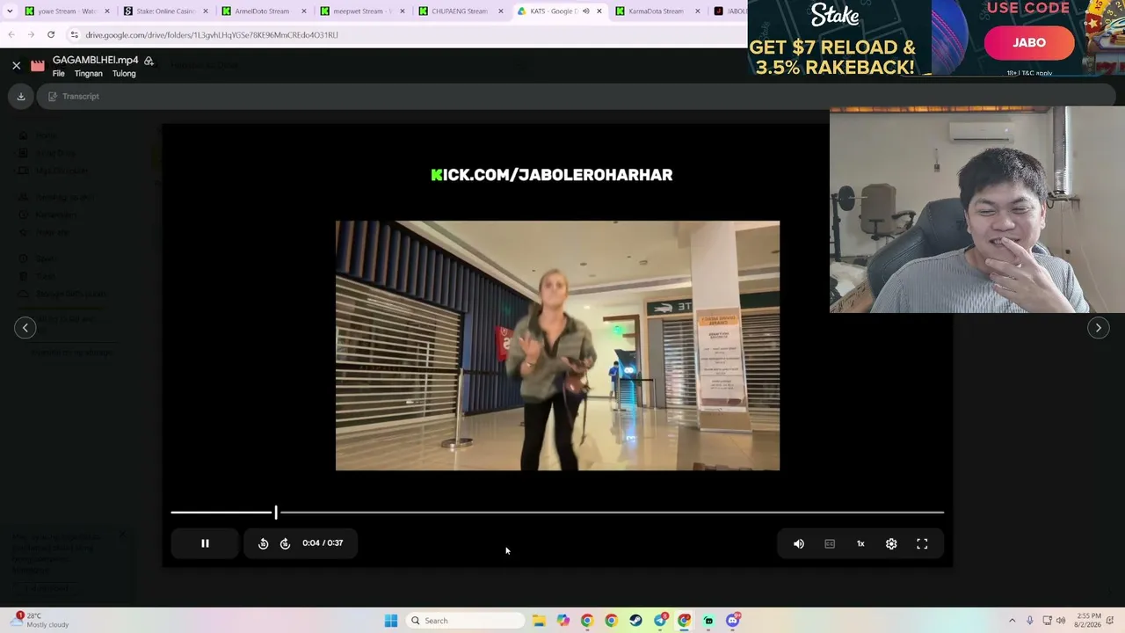This screenshot has width=1125, height=633.
Task: Open the Tulong menu
Action: [124, 74]
